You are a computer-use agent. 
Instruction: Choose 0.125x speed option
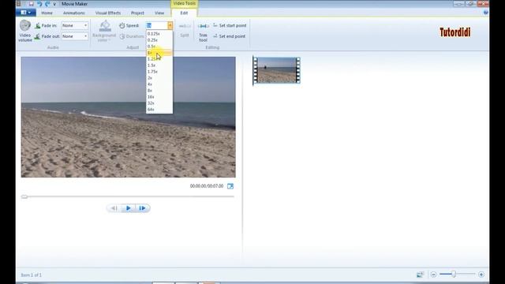(x=159, y=33)
